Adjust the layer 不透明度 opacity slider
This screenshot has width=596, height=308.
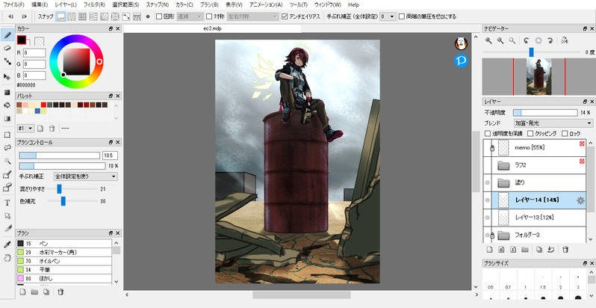pyautogui.click(x=545, y=113)
